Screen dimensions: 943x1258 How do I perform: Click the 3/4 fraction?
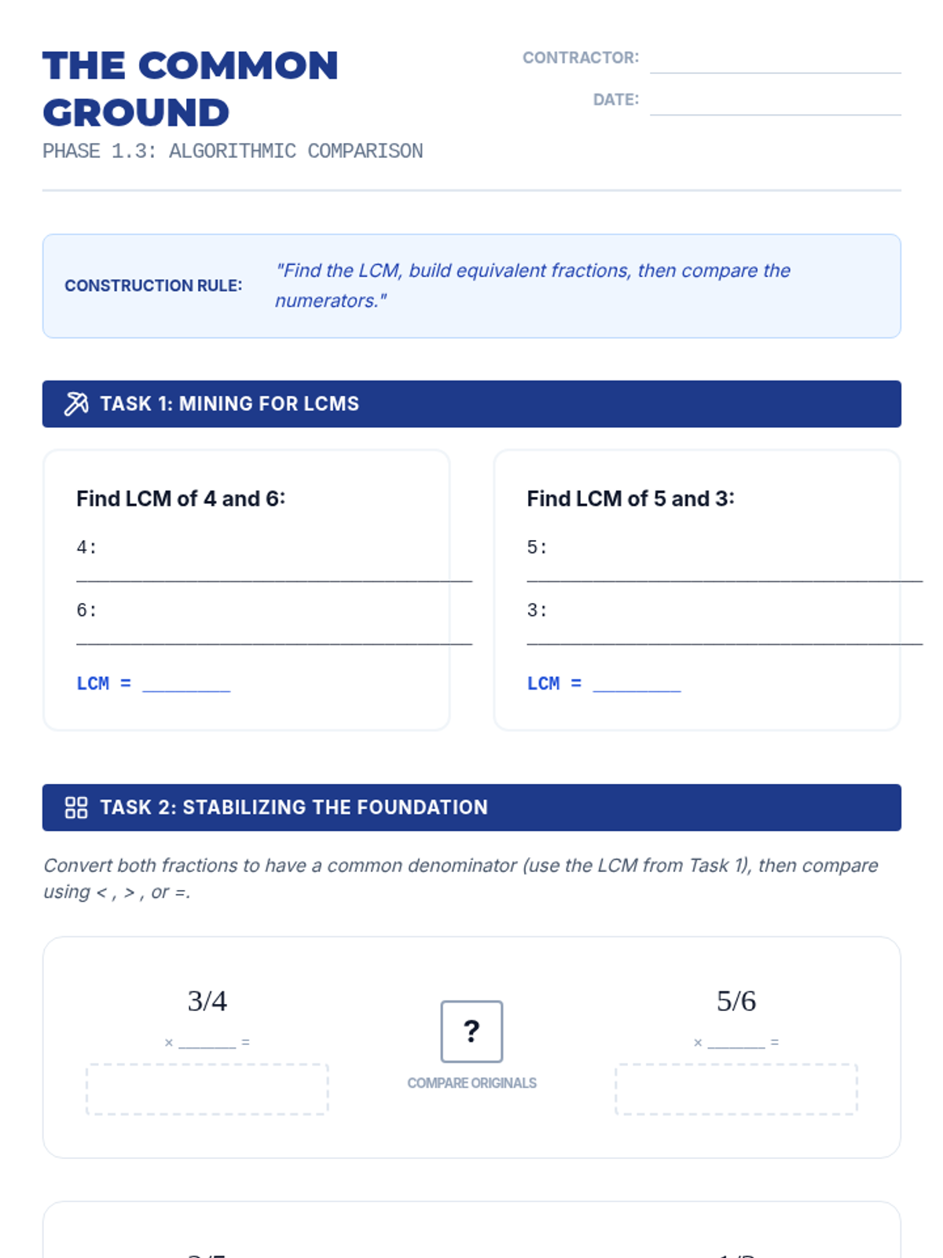(x=207, y=1001)
